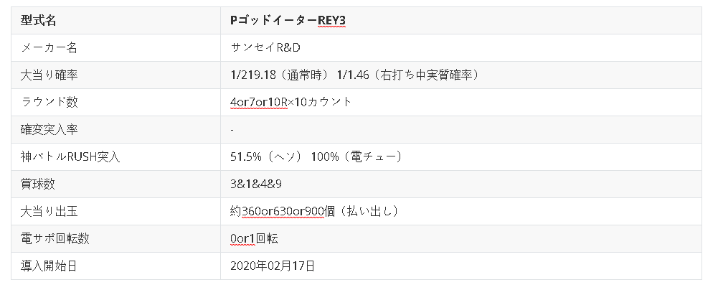718x290 pixels.
Task: Click the 型式名 header cell
Action: point(116,21)
